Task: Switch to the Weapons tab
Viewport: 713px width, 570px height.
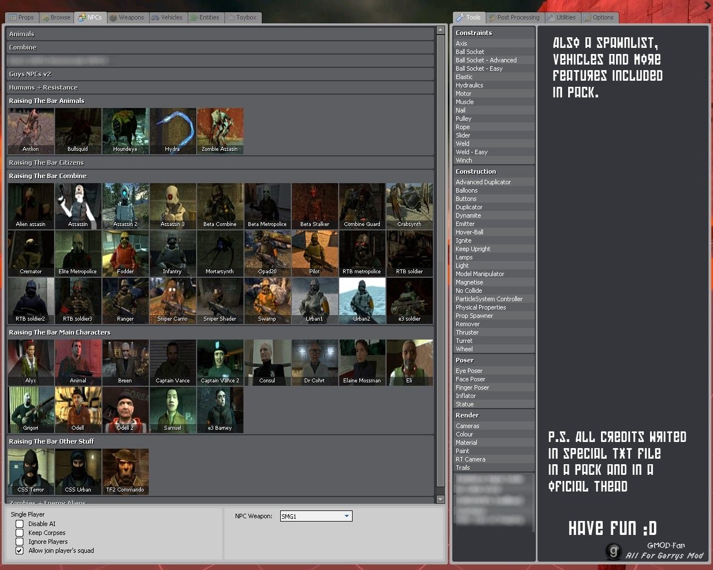Action: [126, 17]
